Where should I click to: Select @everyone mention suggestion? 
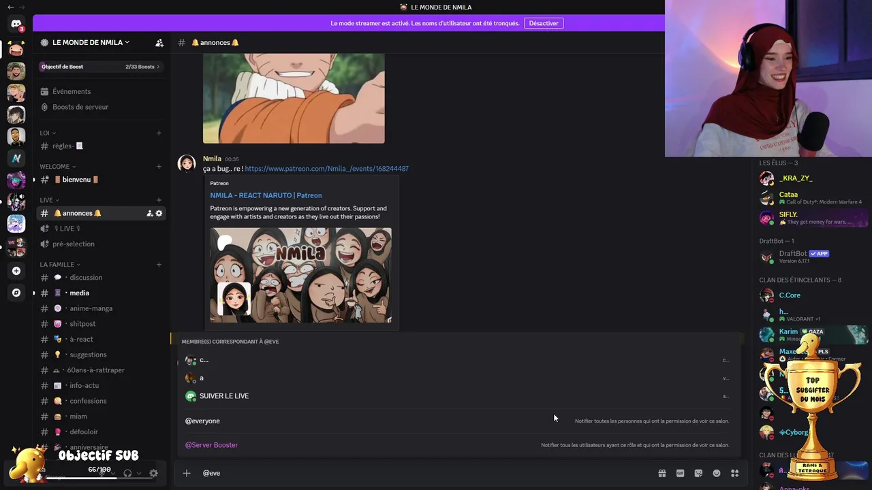coord(457,421)
